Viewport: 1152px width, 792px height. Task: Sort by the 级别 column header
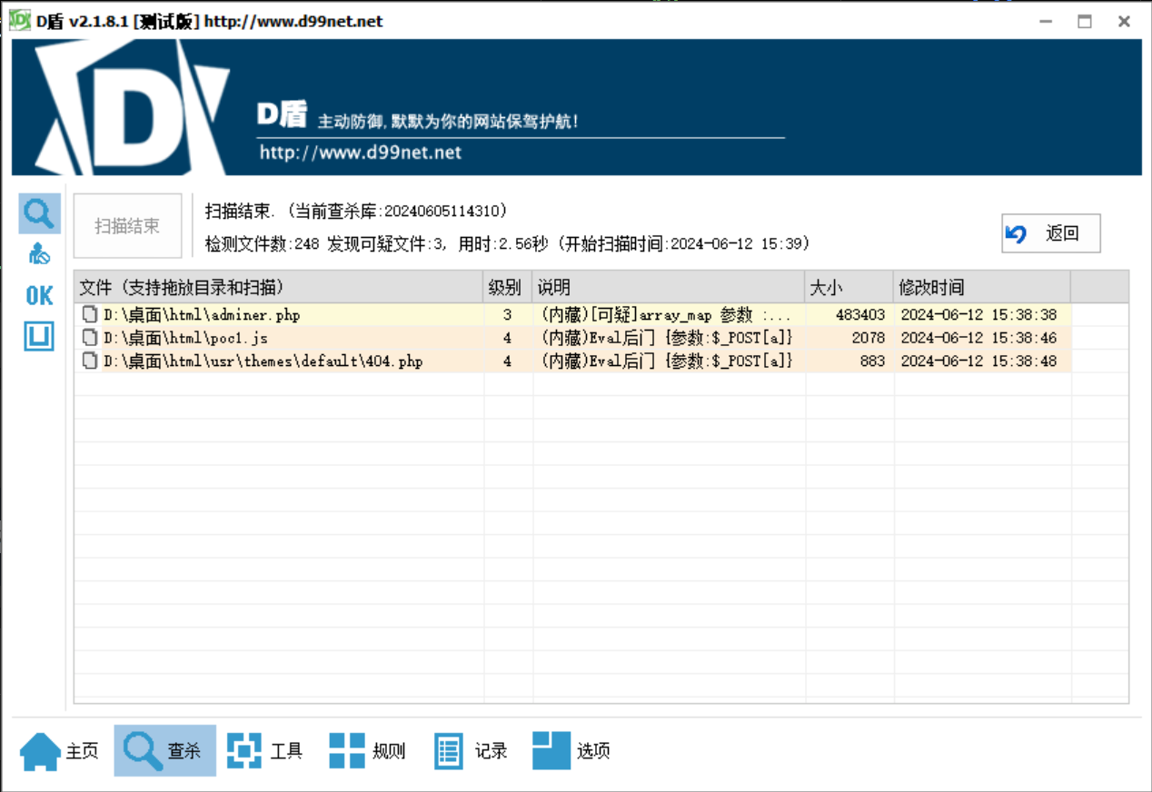coord(507,288)
